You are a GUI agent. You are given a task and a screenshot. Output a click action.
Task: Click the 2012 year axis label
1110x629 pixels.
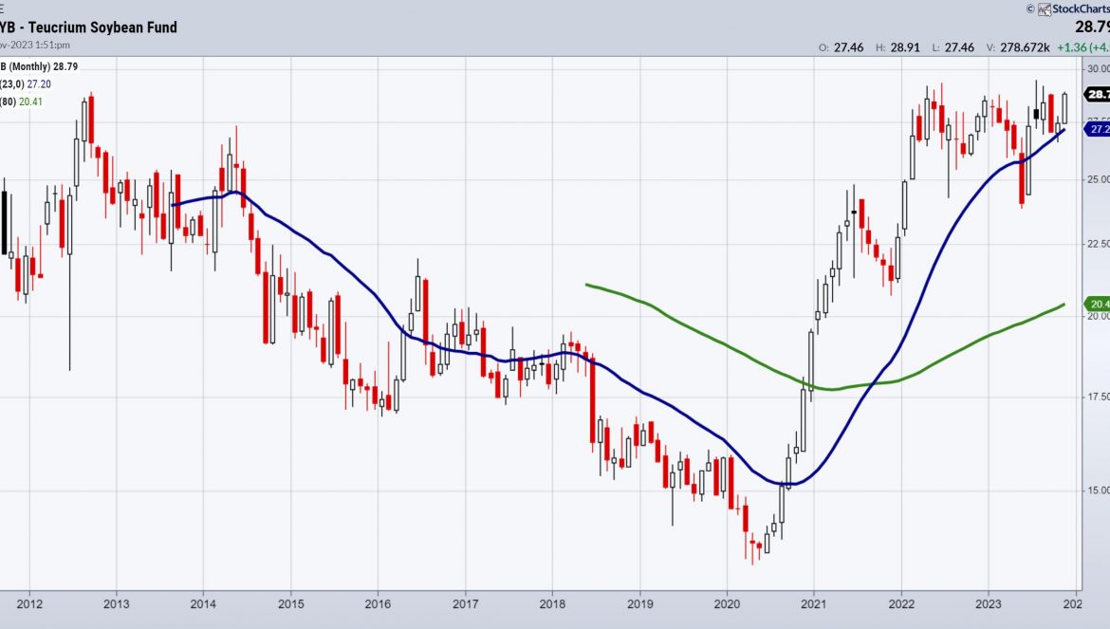[29, 604]
